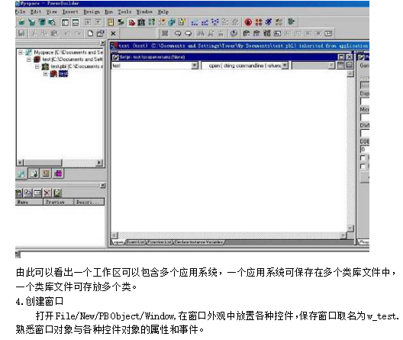403x340 pixels.
Task: Click script editor vertical scrollbar up arrow
Action: pos(350,74)
